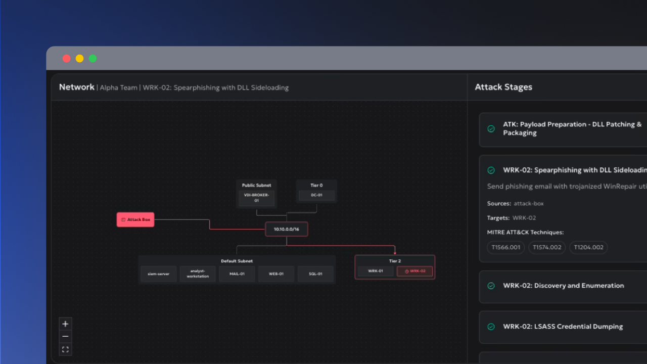Select the SQL-01 host node

(315, 274)
